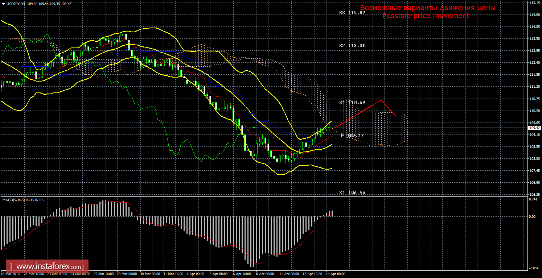
Task: Click the 29 Mar 00:00 date on time axis
Action: 127,274
